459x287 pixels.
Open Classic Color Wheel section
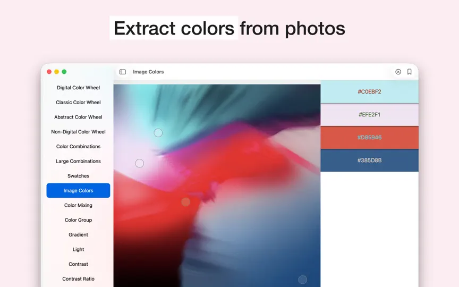point(78,102)
